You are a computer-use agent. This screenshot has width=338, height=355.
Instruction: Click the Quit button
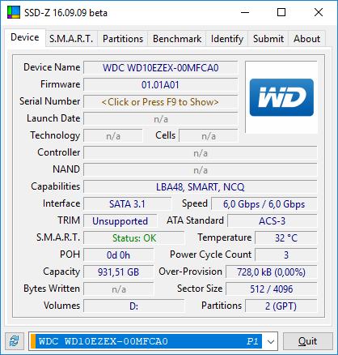tap(307, 341)
